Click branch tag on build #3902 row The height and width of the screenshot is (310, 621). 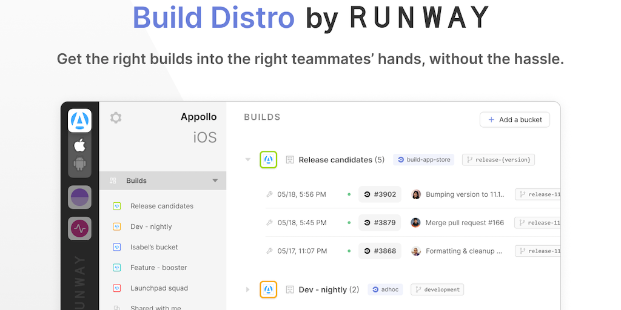click(x=538, y=194)
